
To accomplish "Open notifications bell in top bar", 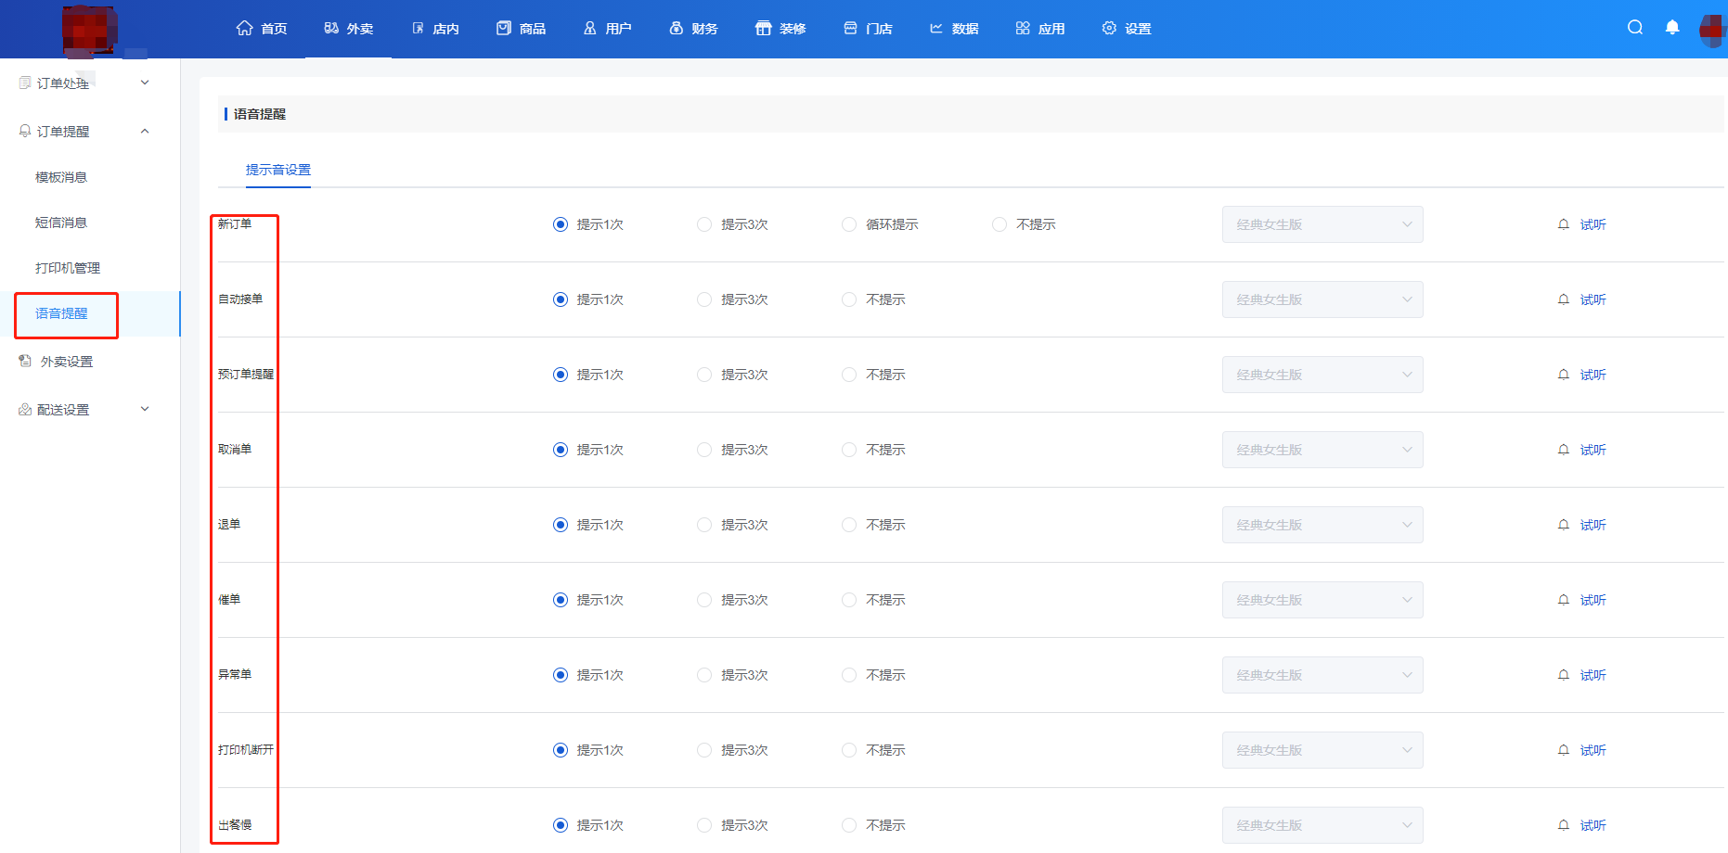I will (x=1672, y=28).
